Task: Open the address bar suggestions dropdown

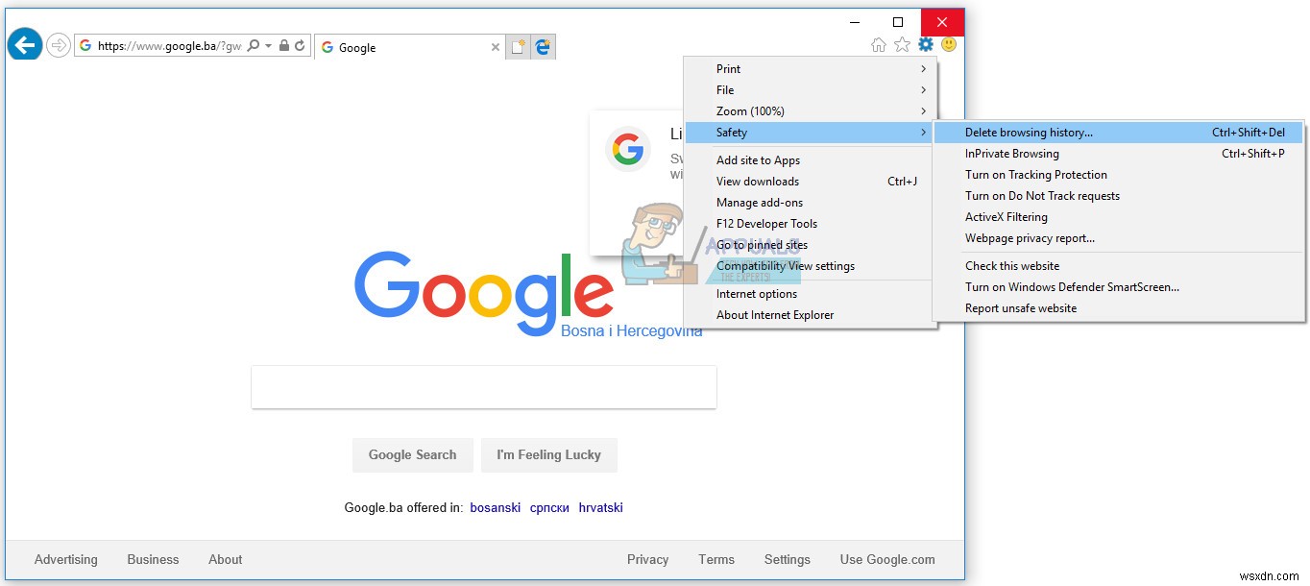Action: (x=266, y=44)
